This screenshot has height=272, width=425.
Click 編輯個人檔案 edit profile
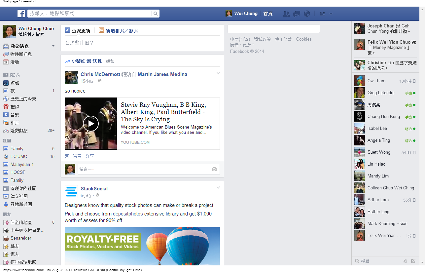pyautogui.click(x=31, y=34)
